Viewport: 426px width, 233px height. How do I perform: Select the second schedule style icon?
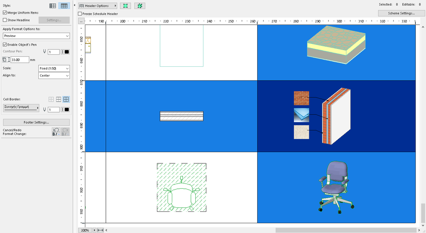[x=64, y=6]
